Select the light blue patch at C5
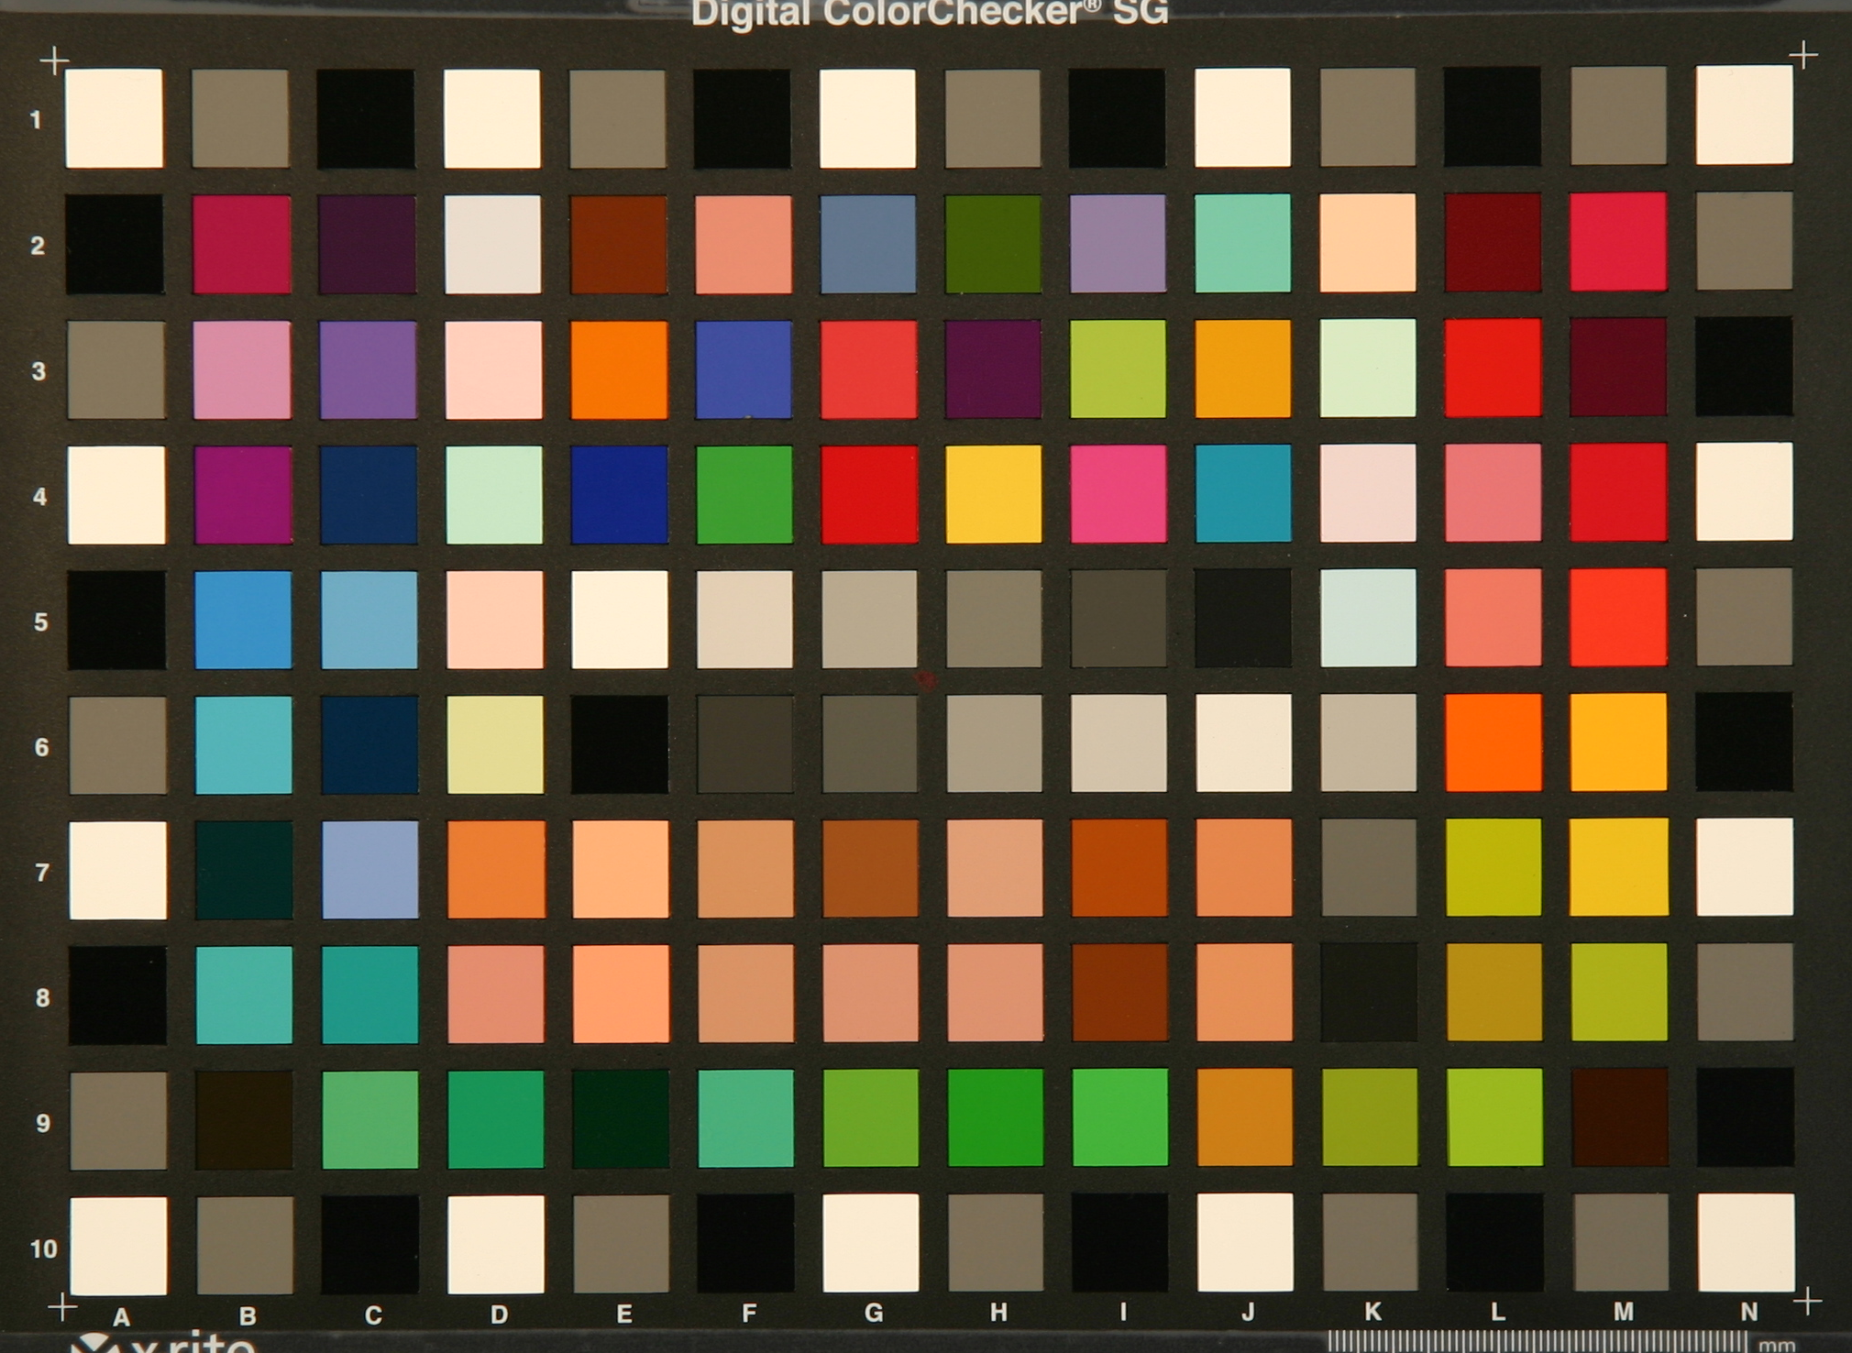 pyautogui.click(x=369, y=621)
